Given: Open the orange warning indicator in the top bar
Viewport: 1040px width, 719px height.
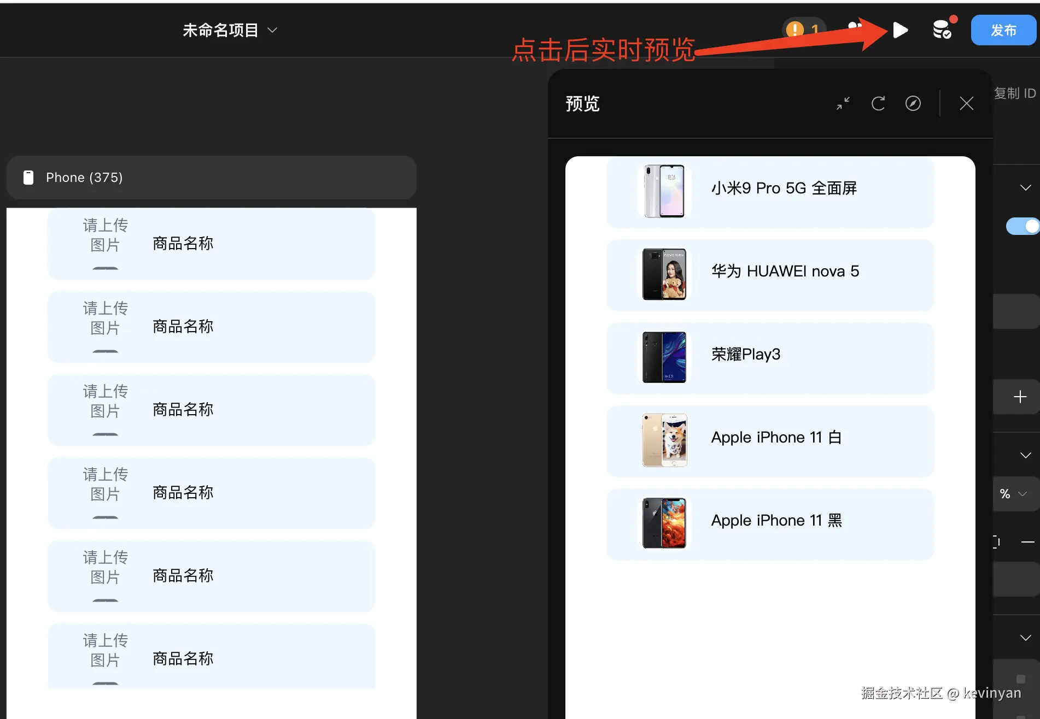Looking at the screenshot, I should click(803, 30).
